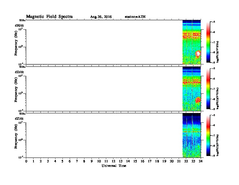The image size is (239, 185).
Task: Click hour "23" on the Universal Time axis
Action: pos(193,161)
